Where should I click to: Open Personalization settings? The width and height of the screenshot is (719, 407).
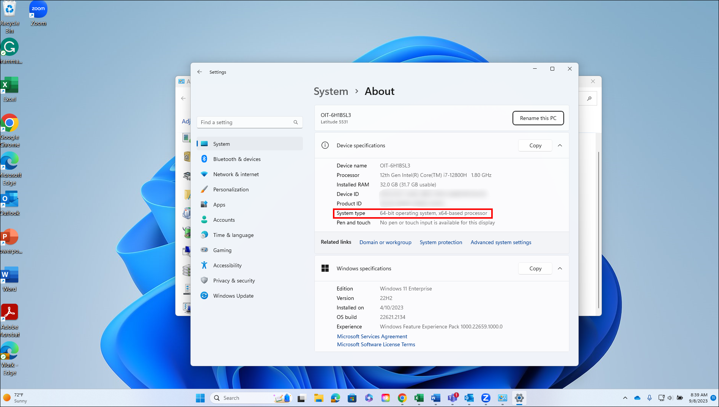[231, 189]
